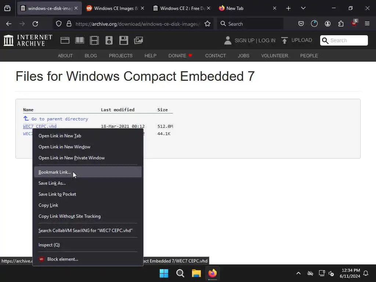The height and width of the screenshot is (282, 376).
Task: Open the BLOG navigation link
Action: pos(91,56)
